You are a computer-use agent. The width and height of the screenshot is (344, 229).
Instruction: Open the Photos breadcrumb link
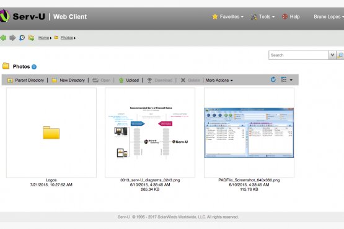tap(67, 38)
